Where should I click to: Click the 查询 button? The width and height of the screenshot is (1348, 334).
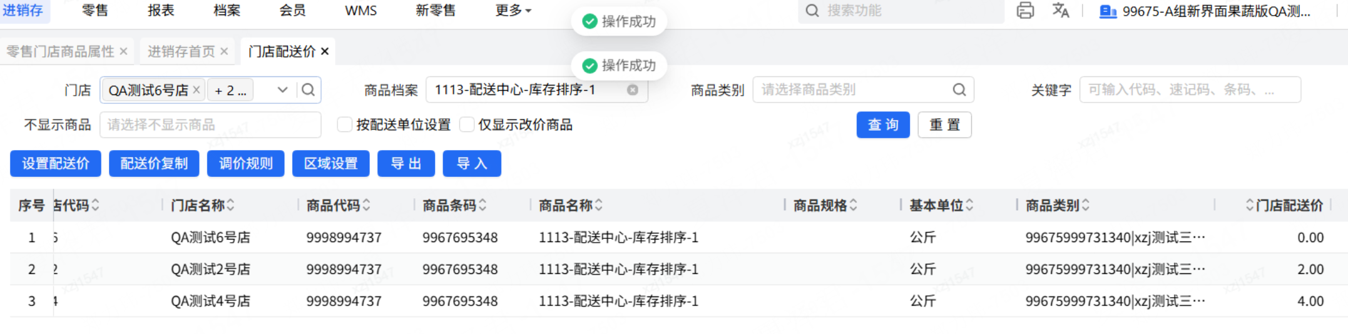pyautogui.click(x=882, y=125)
